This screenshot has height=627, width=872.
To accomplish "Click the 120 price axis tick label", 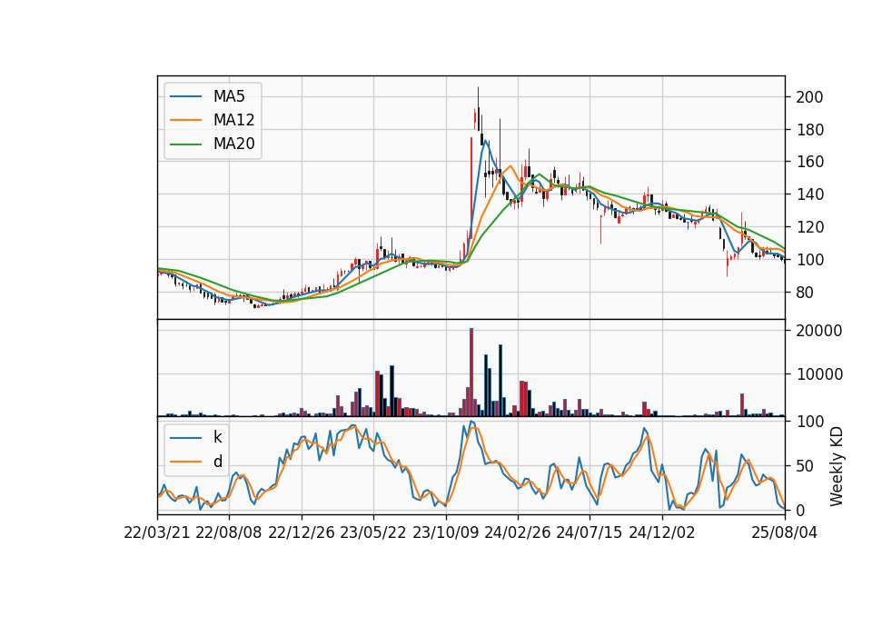I will (809, 227).
